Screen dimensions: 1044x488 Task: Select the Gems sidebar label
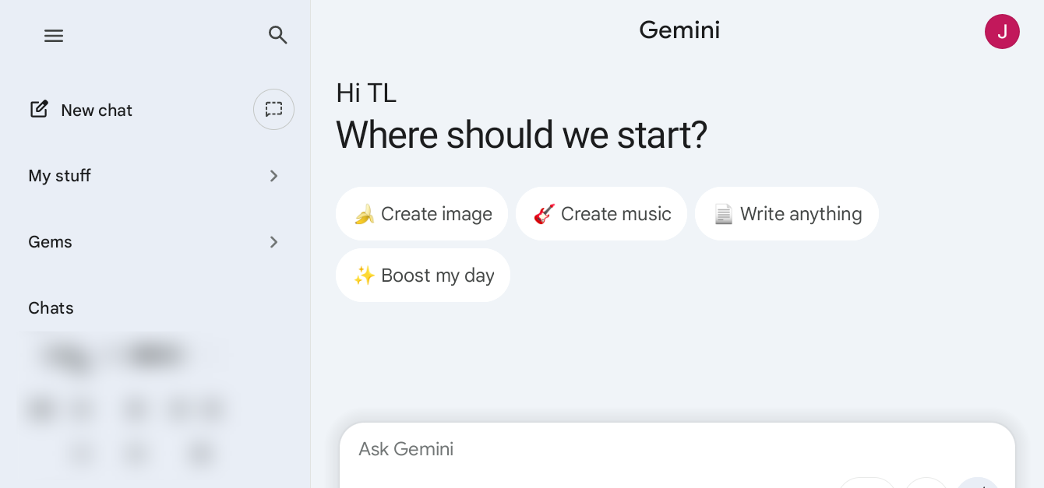(x=50, y=242)
